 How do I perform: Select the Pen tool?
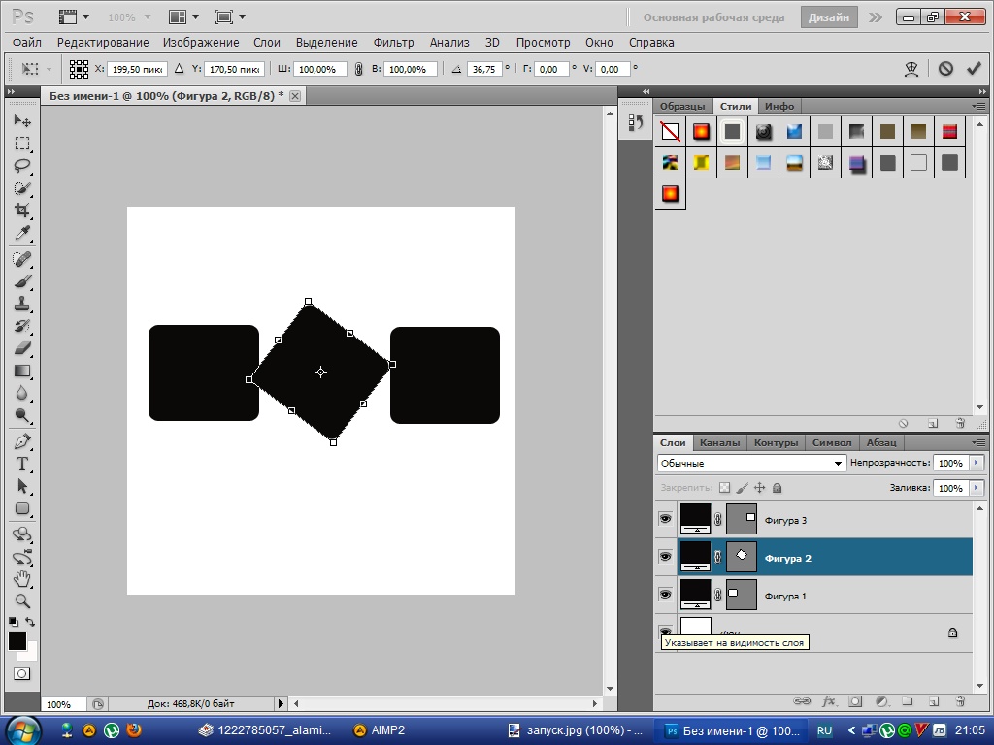click(22, 441)
